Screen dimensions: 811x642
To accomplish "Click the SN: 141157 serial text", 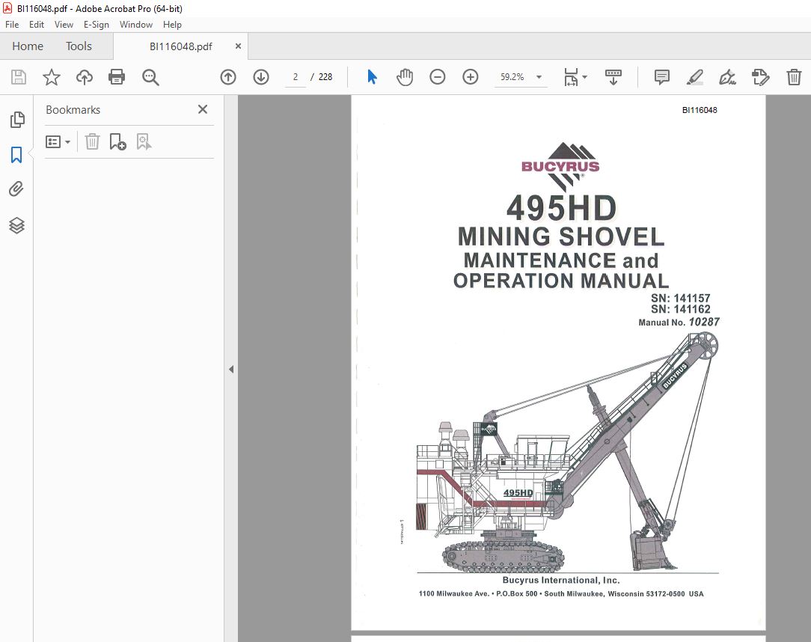I will coord(680,298).
